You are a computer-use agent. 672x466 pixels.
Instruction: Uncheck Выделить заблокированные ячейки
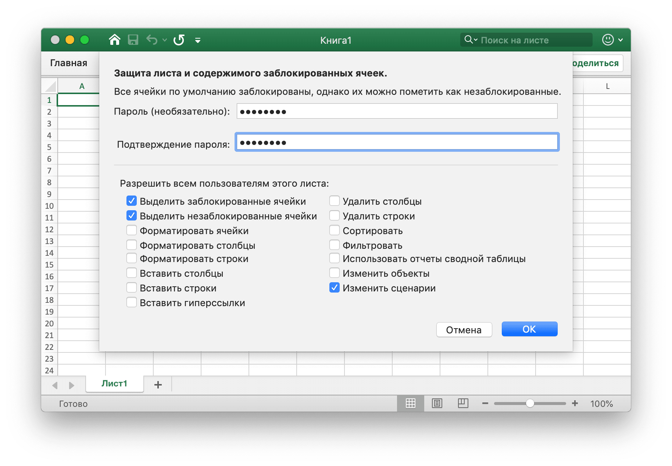pyautogui.click(x=132, y=201)
